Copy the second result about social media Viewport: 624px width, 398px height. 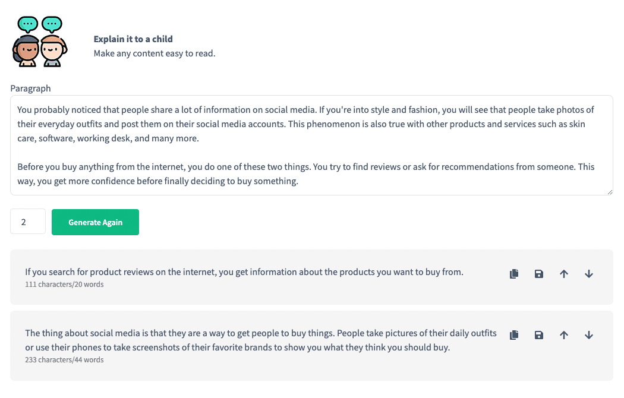[514, 335]
